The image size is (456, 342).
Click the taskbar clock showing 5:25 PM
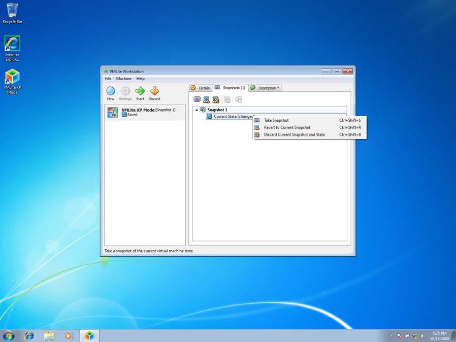coord(439,336)
